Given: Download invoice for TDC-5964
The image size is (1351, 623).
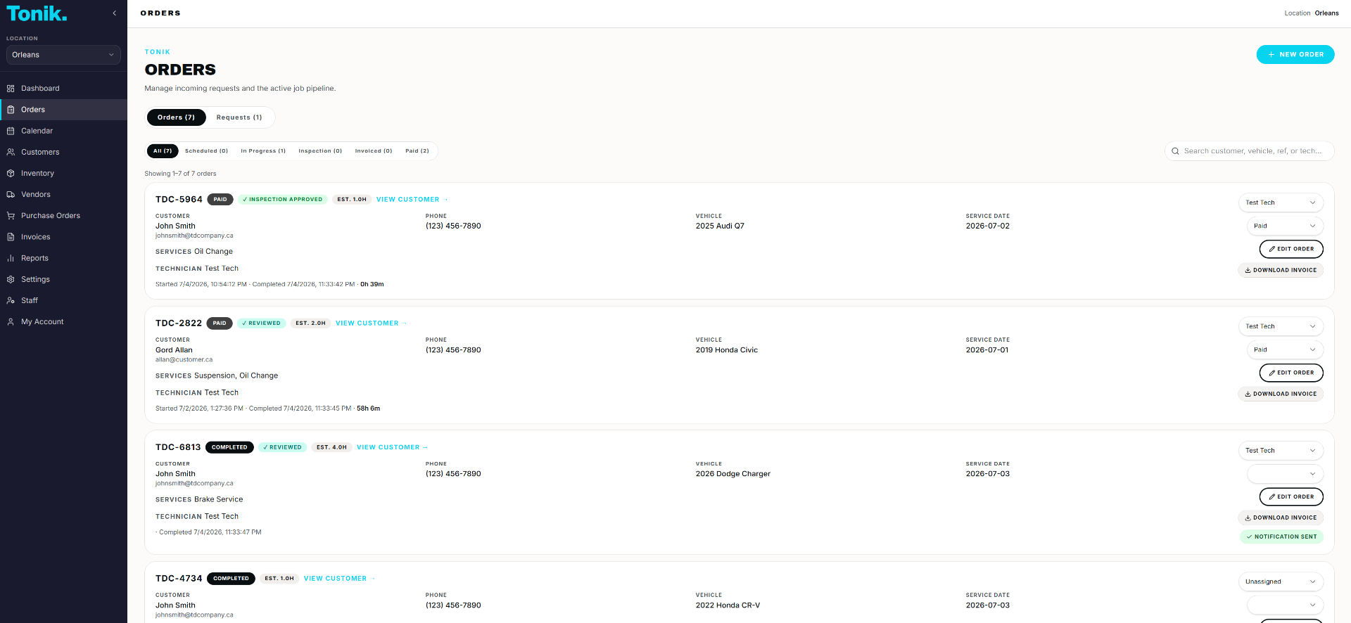Looking at the screenshot, I should pos(1281,270).
